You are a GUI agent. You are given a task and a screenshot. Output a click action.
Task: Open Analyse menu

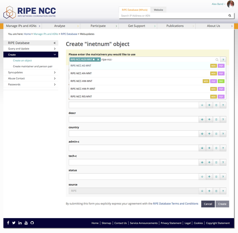[x=61, y=26]
